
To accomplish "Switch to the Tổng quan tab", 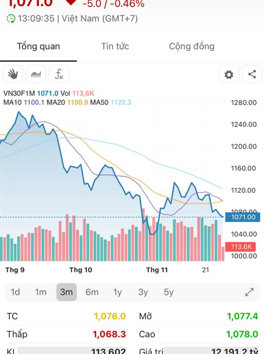I will pyautogui.click(x=38, y=46).
